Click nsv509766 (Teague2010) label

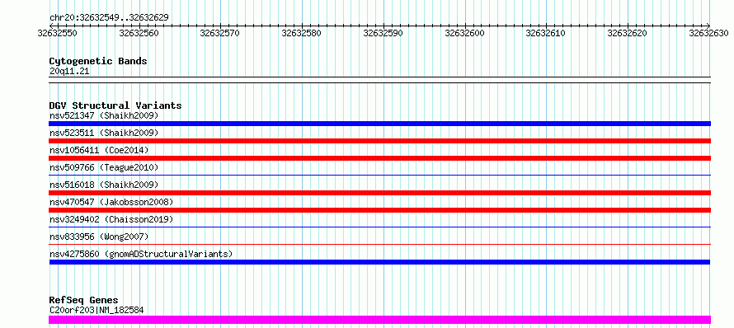104,167
